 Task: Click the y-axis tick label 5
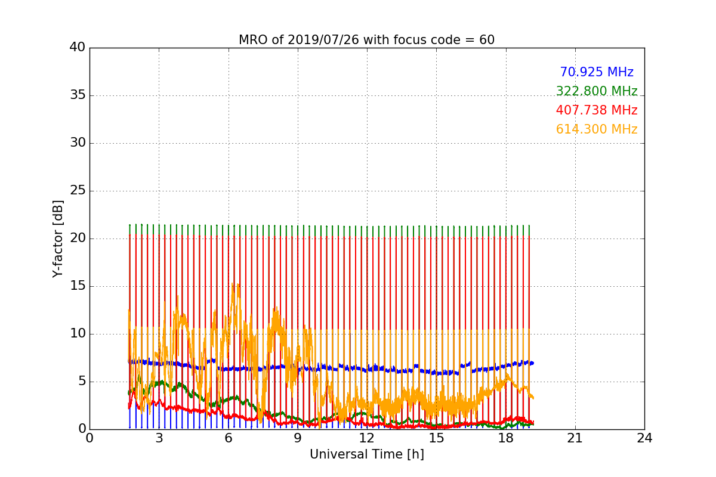point(81,382)
